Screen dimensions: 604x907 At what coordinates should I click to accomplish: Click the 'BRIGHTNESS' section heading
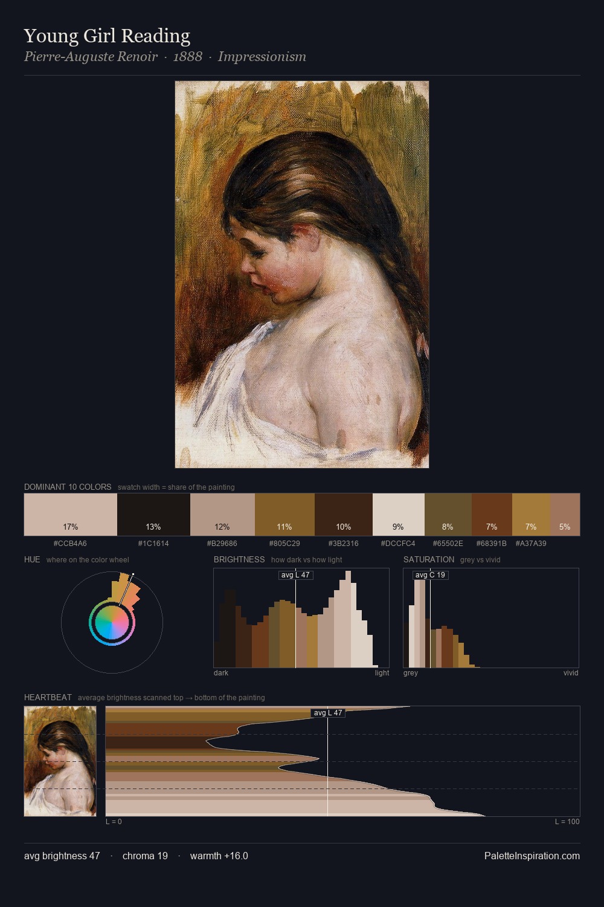tap(239, 559)
